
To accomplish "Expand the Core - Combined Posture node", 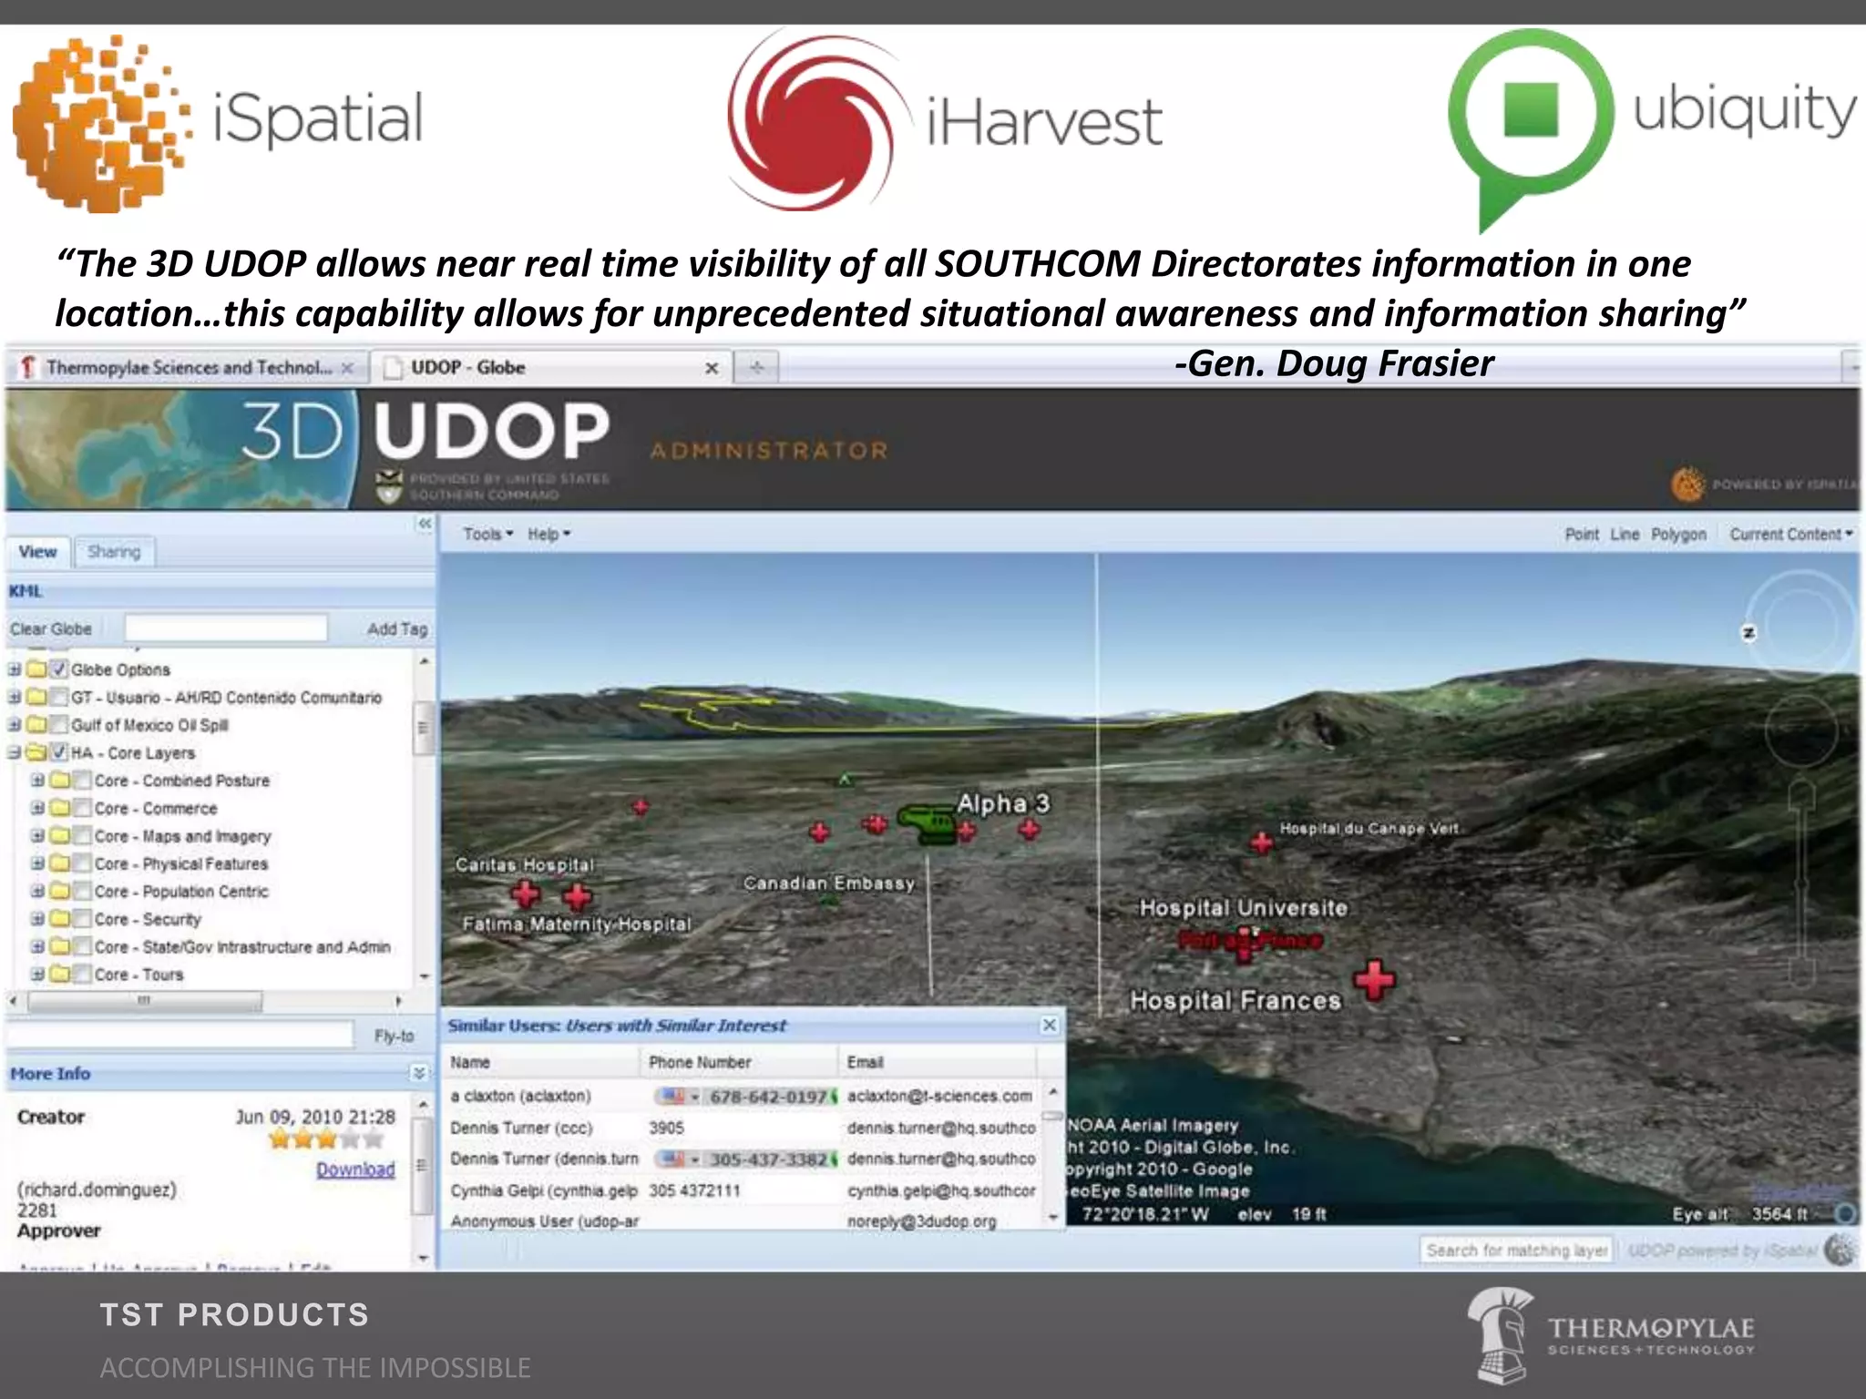I will 38,781.
